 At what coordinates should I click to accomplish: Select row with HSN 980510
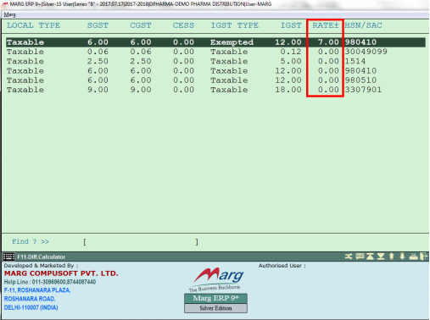pos(215,80)
